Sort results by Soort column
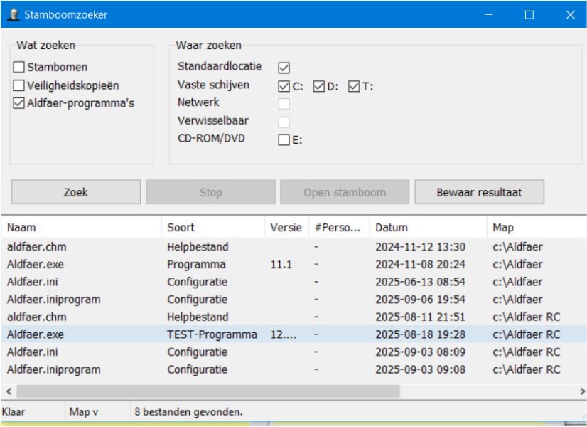587x427 pixels. [212, 228]
